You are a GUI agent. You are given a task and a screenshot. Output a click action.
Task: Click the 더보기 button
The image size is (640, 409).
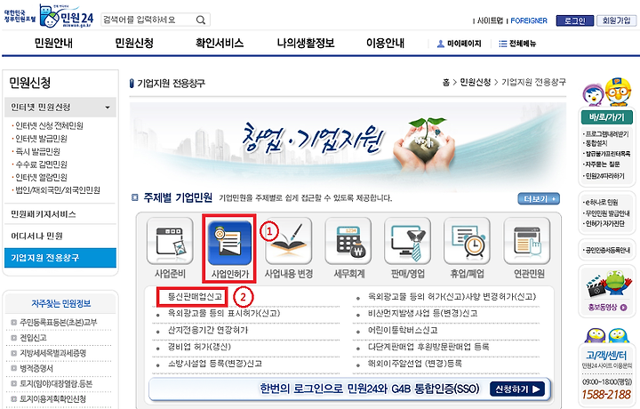tap(539, 199)
